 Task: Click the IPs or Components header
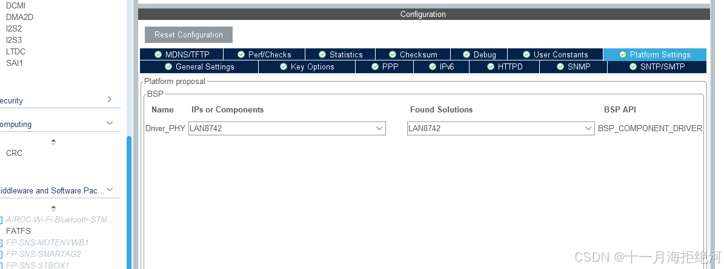point(228,109)
